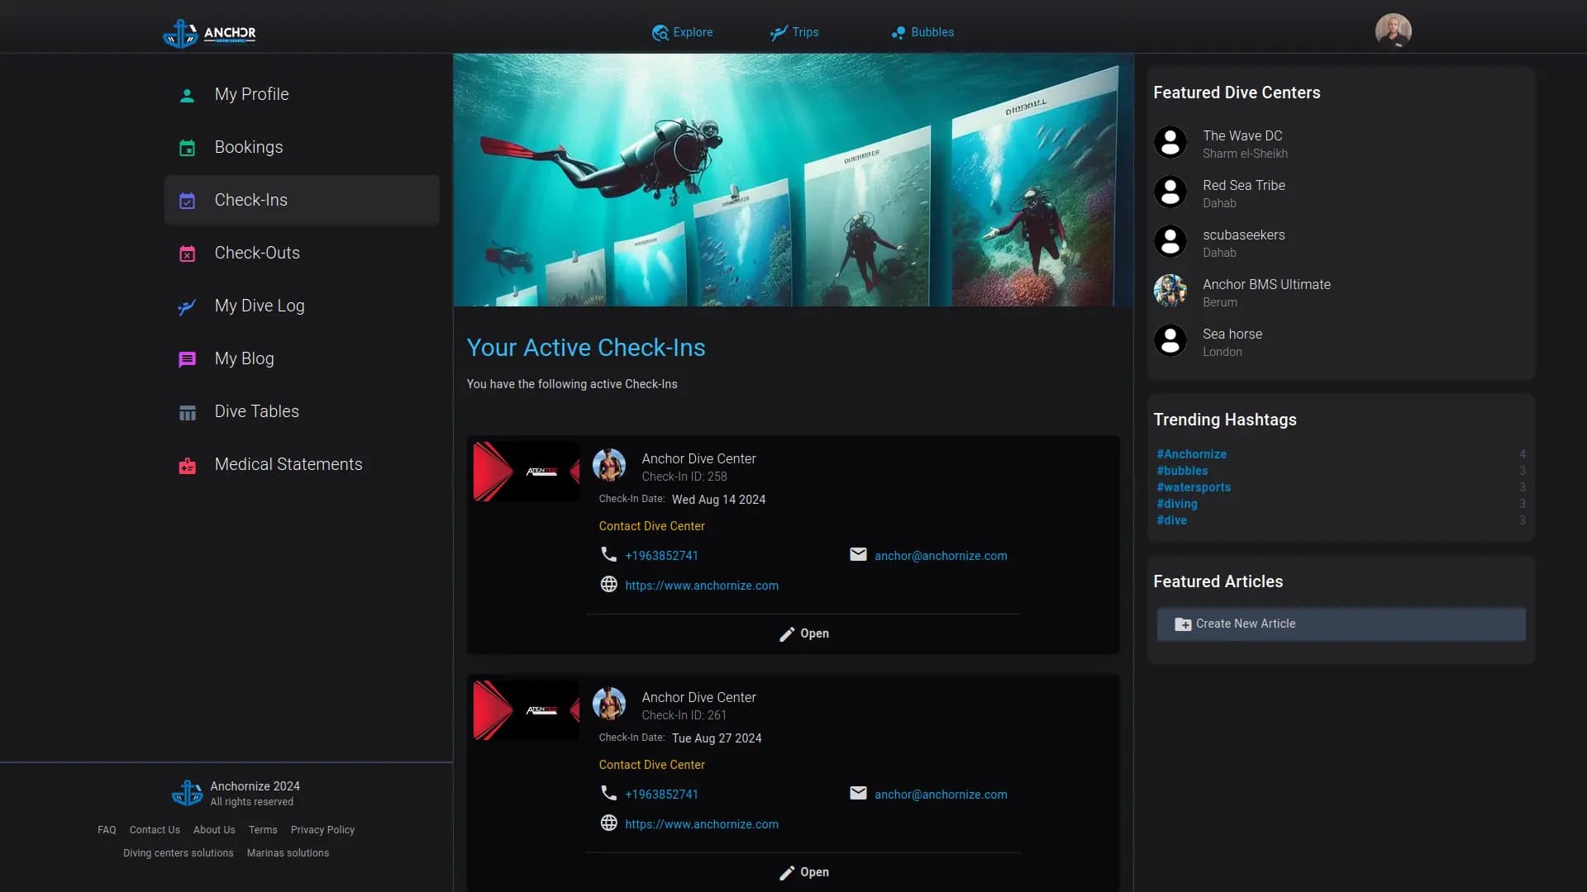Open Check-Outs in the sidebar
This screenshot has width=1587, height=892.
coord(257,253)
